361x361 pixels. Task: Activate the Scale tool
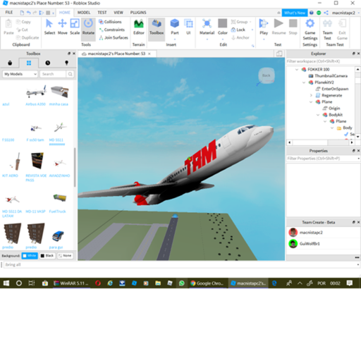tap(75, 27)
